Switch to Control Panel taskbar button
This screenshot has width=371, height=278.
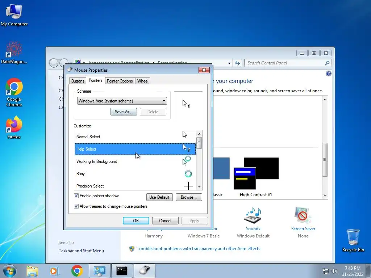[x=99, y=271]
